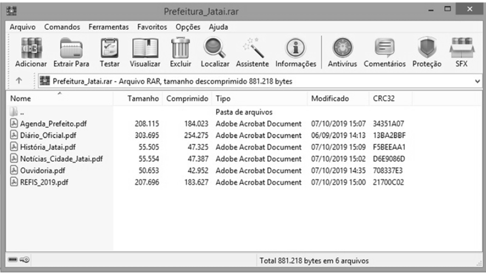Run the Testar archive check

109,53
